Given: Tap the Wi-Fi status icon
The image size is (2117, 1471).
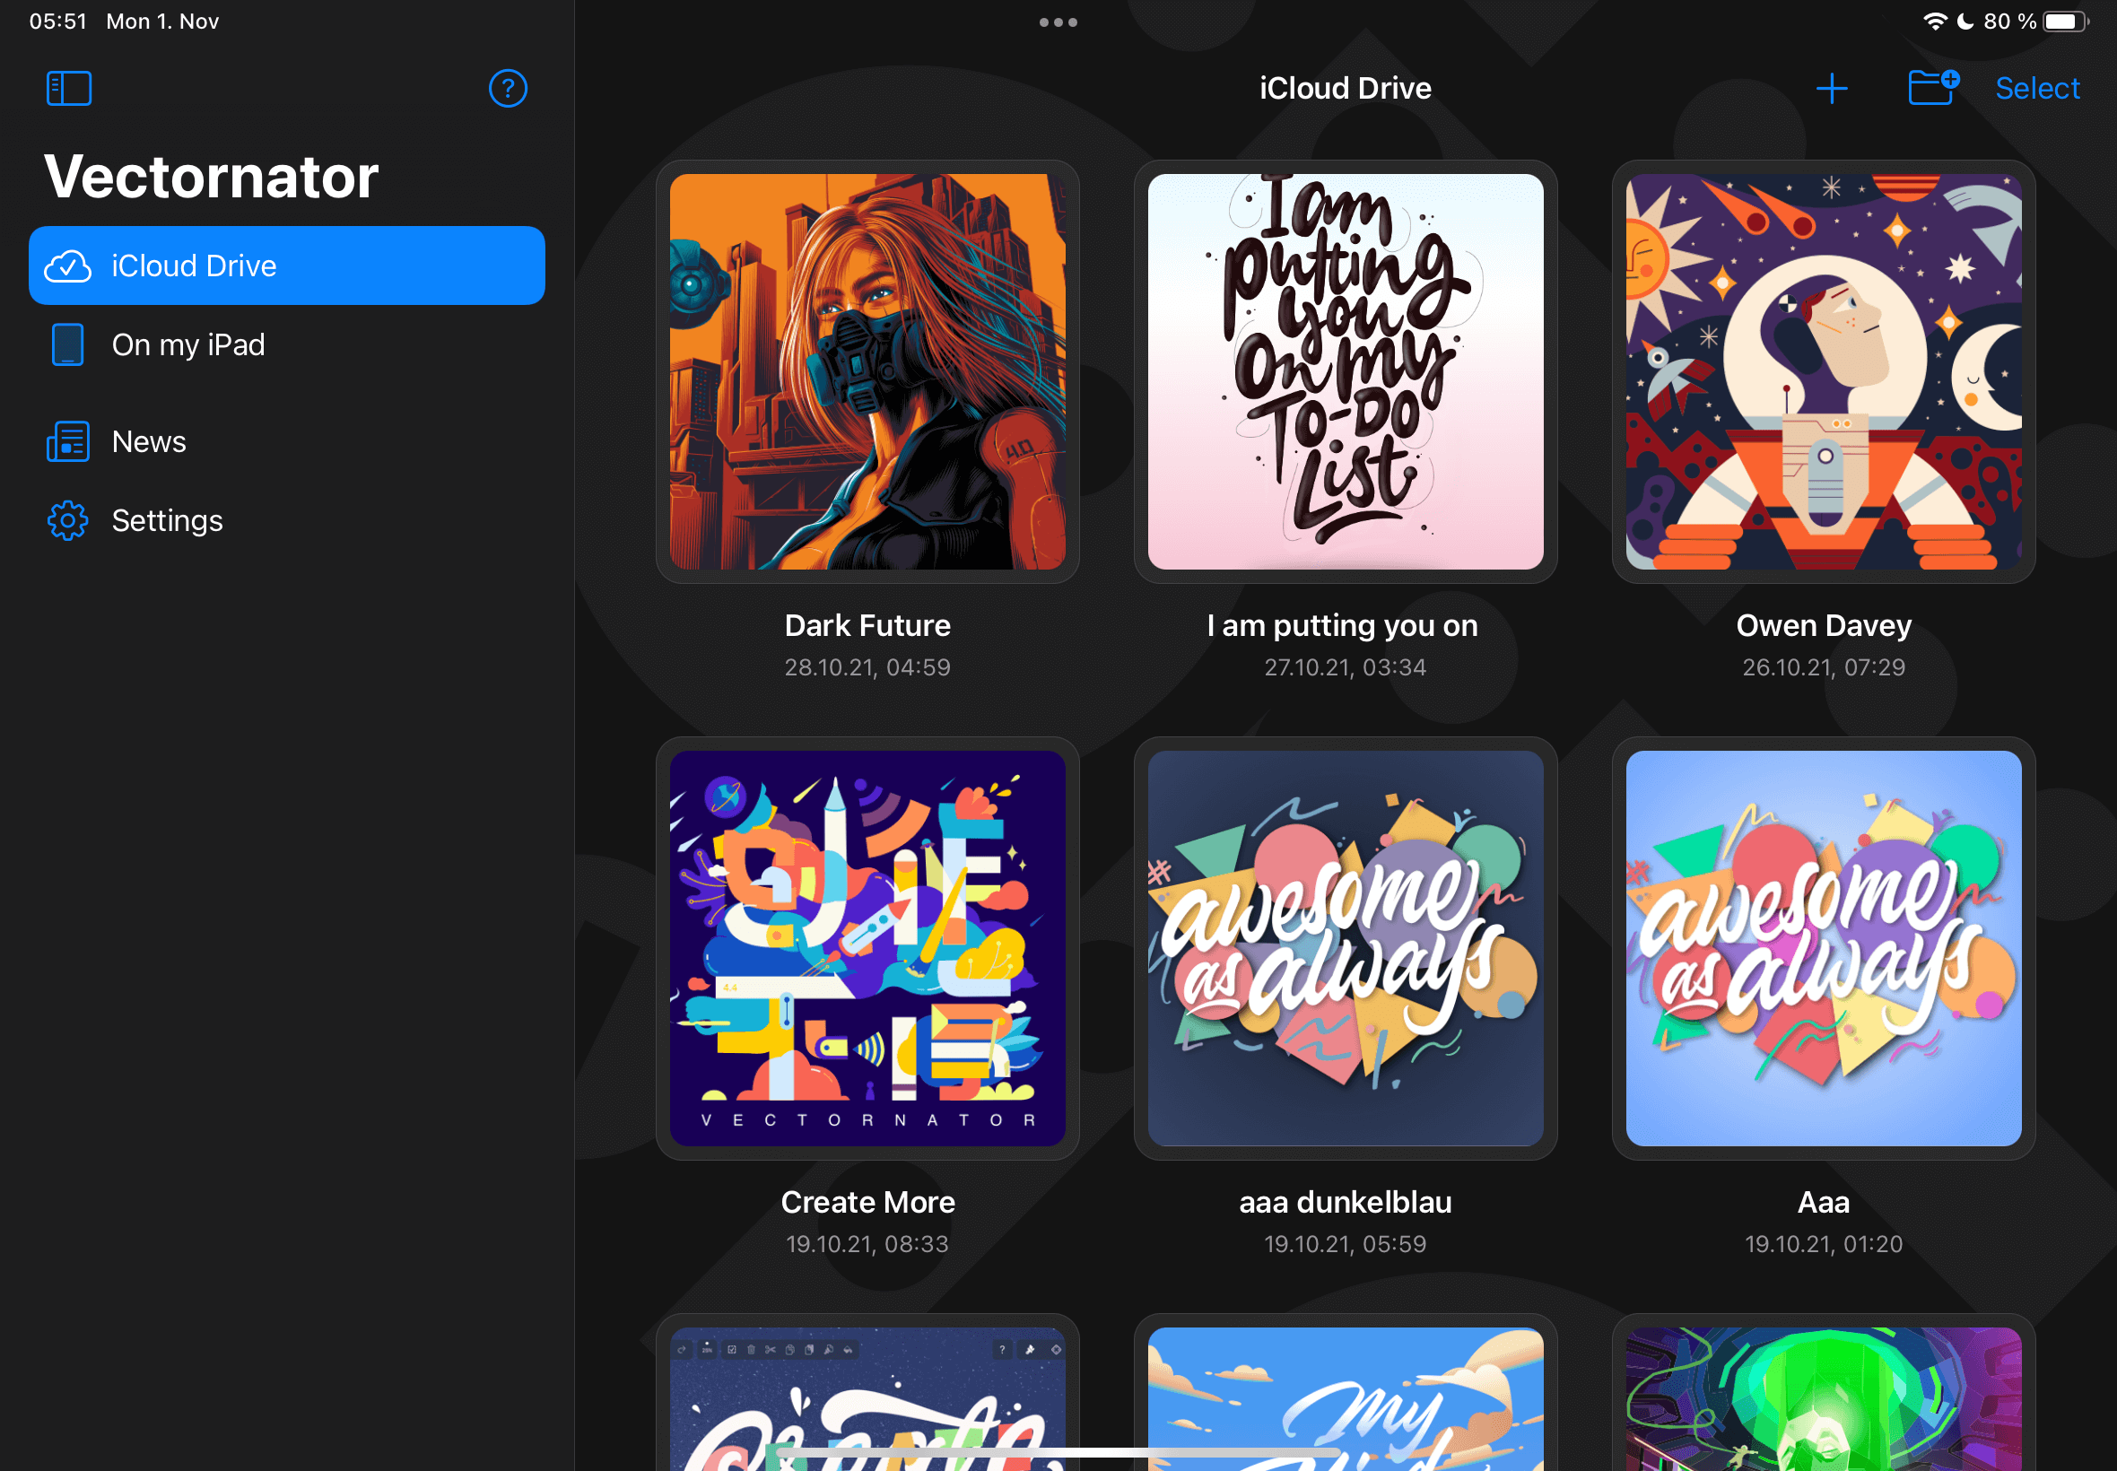Looking at the screenshot, I should click(x=1935, y=22).
